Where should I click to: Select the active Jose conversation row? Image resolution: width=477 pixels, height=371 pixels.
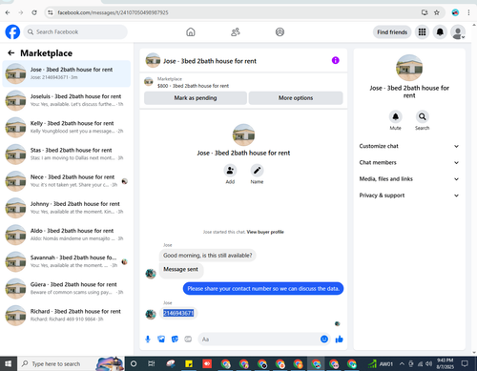coord(67,73)
